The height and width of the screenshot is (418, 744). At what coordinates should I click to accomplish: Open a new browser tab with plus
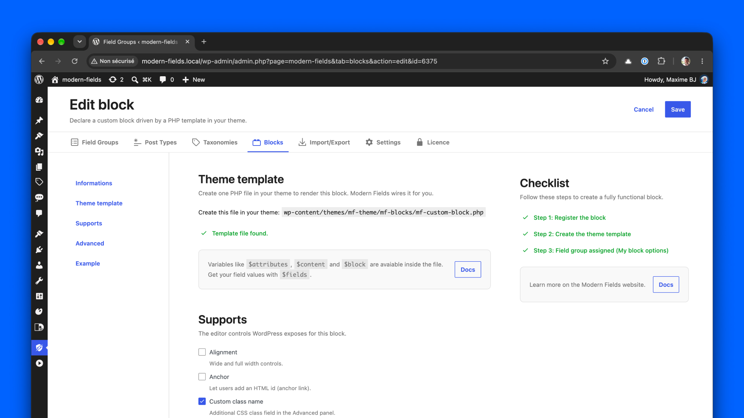click(204, 41)
